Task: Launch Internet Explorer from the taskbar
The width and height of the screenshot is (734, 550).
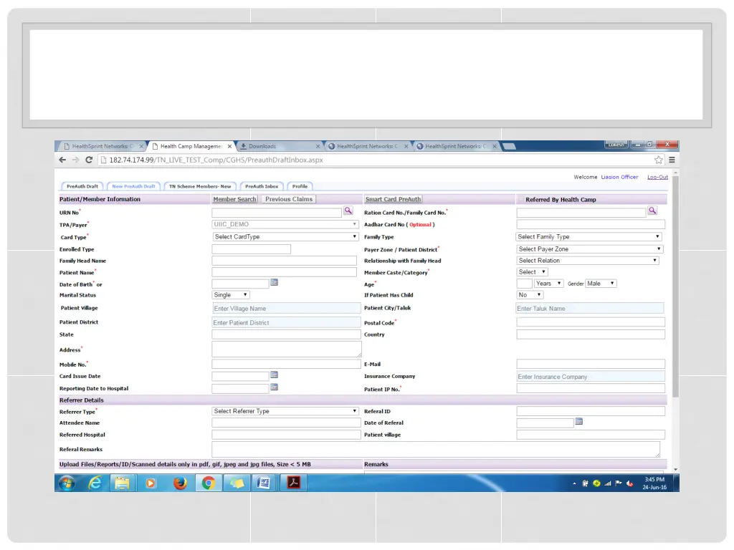Action: [x=95, y=483]
